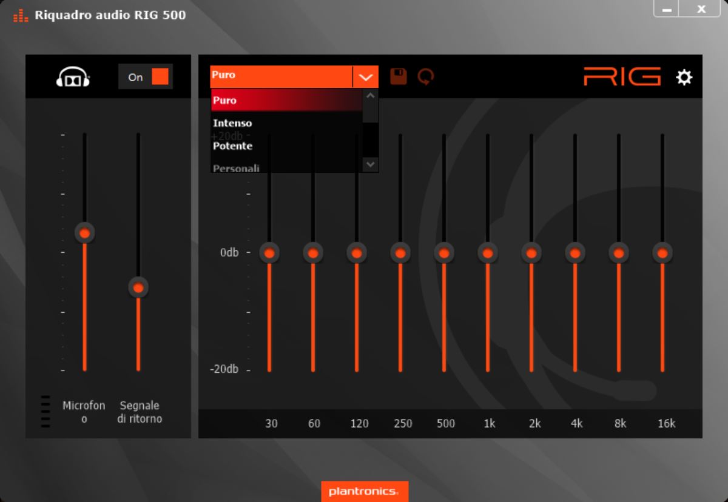This screenshot has width=728, height=502.
Task: Click the 0db scale label
Action: [229, 252]
